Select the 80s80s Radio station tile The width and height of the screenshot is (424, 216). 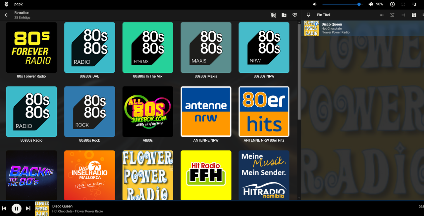(x=31, y=112)
